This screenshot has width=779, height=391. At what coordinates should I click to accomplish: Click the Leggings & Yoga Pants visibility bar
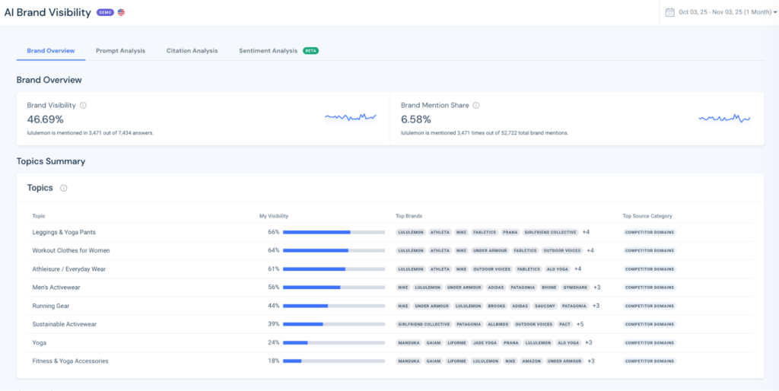click(334, 232)
